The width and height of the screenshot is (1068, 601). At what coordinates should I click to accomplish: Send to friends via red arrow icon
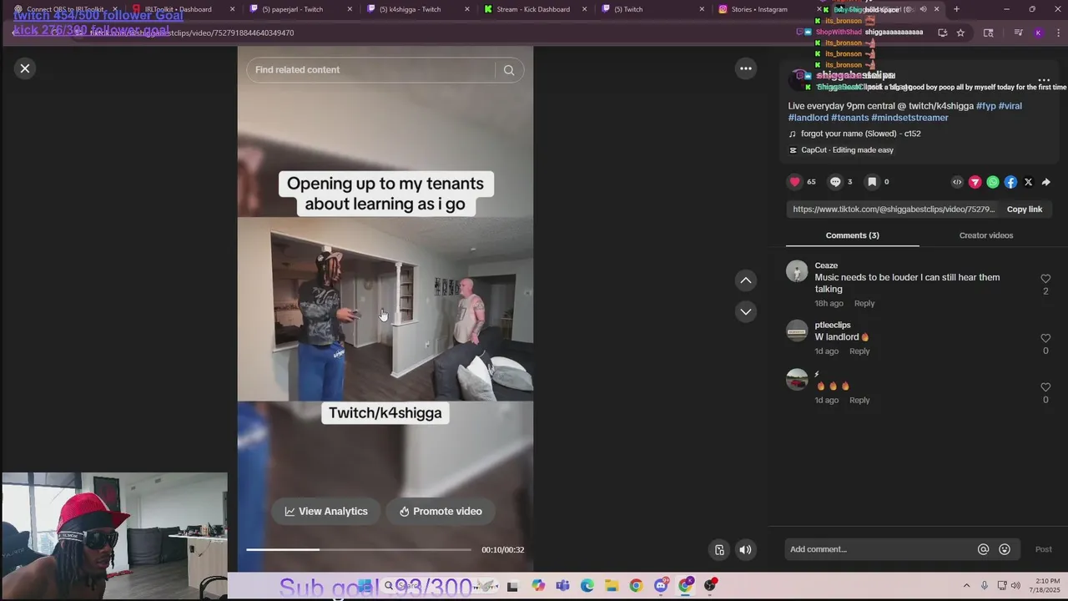pyautogui.click(x=975, y=182)
